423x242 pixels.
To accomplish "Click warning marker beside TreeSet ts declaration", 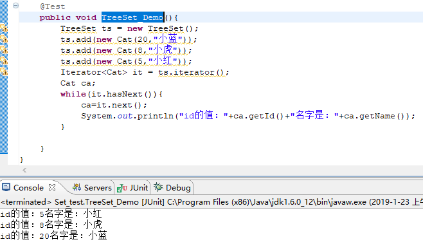I will tap(4, 28).
